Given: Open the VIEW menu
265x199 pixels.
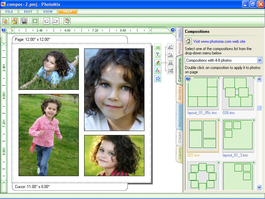Looking at the screenshot, I should pyautogui.click(x=47, y=12).
